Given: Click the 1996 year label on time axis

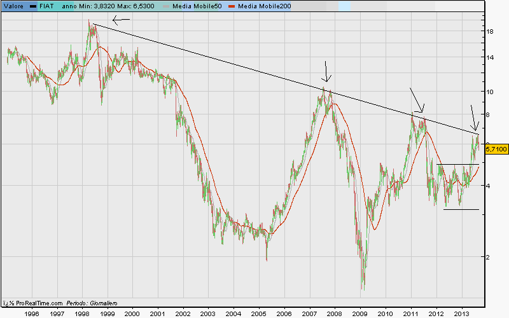Looking at the screenshot, I should click(31, 313).
